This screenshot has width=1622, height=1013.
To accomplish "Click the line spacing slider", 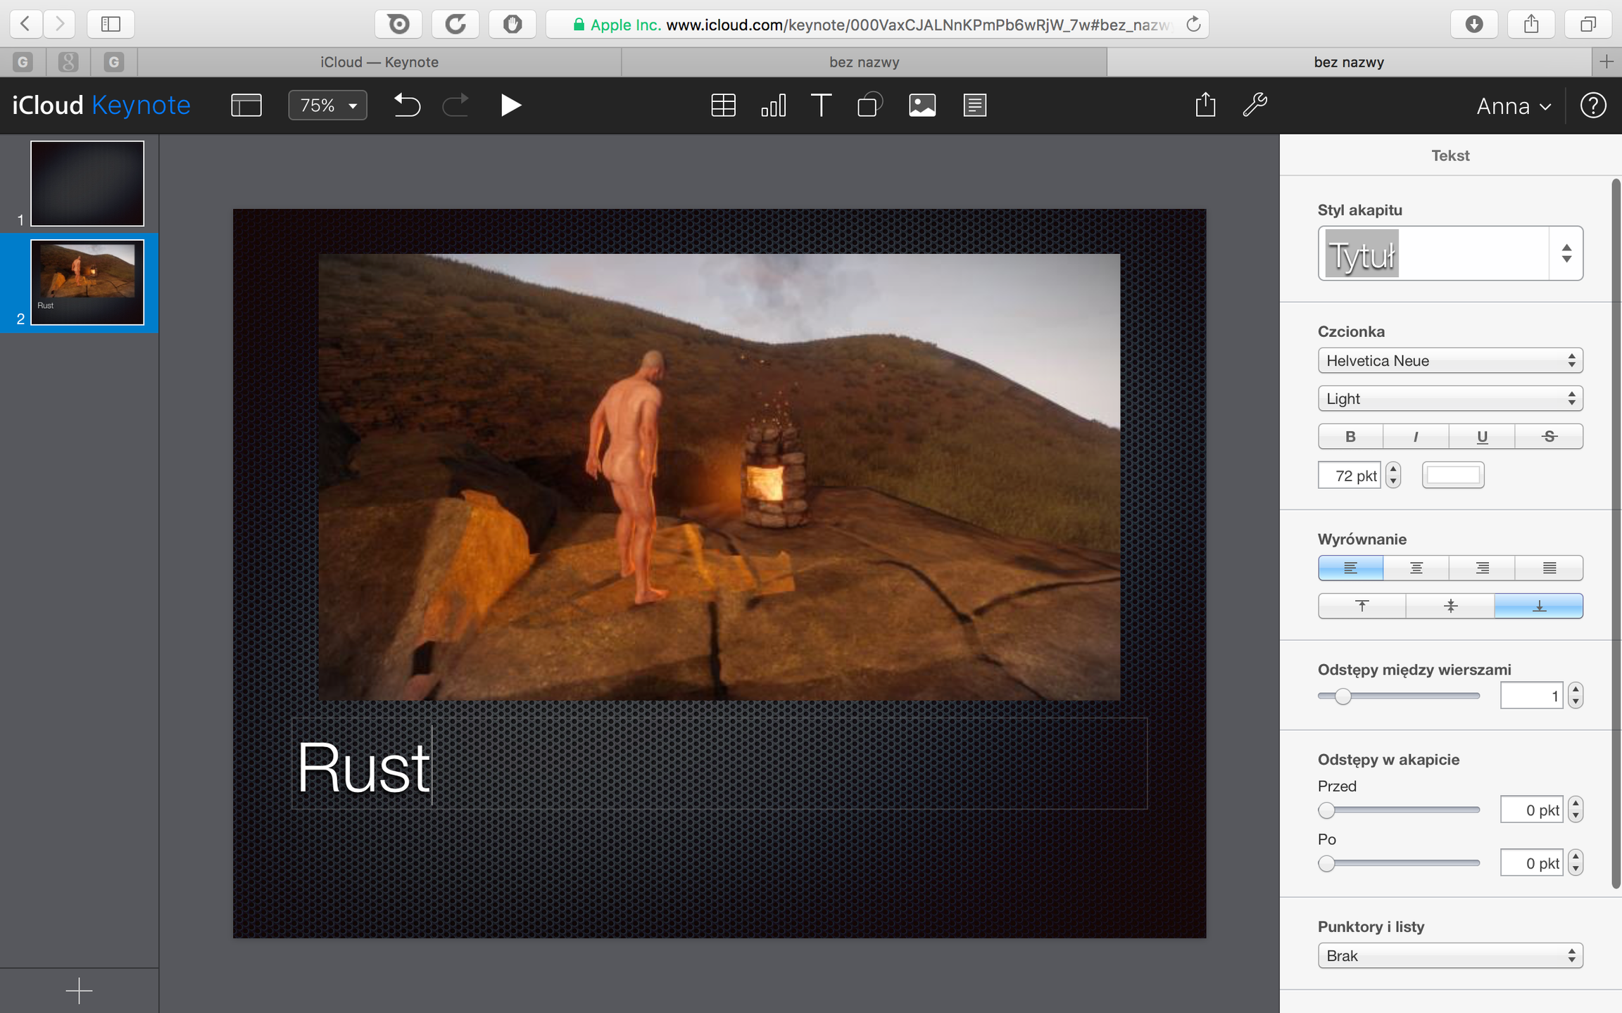I will point(1399,696).
